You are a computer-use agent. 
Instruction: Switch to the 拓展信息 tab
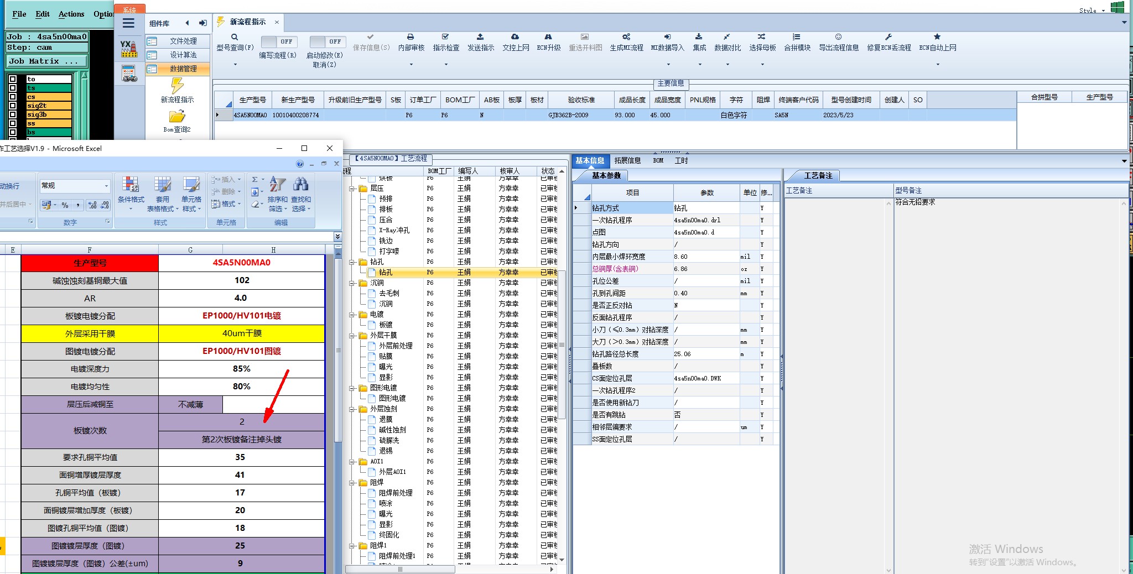click(x=627, y=160)
